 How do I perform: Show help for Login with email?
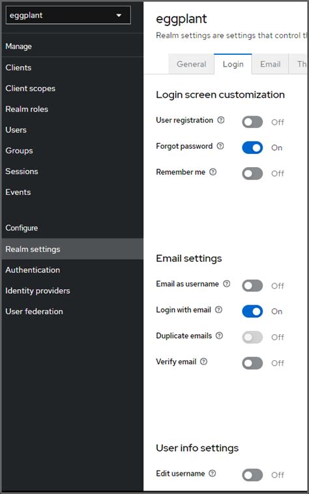pos(218,309)
